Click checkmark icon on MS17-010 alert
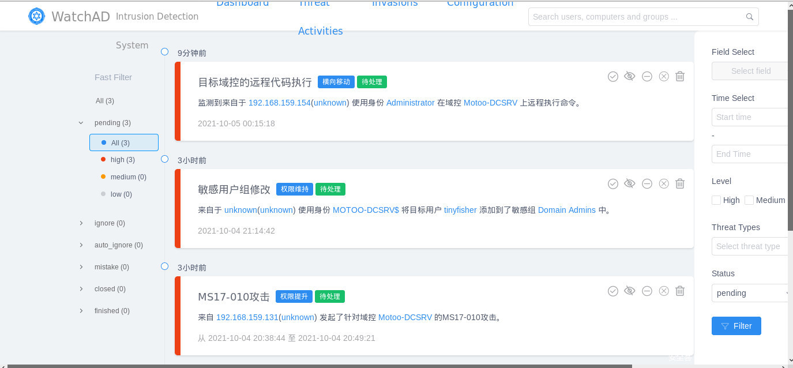This screenshot has height=368, width=793. pyautogui.click(x=613, y=291)
